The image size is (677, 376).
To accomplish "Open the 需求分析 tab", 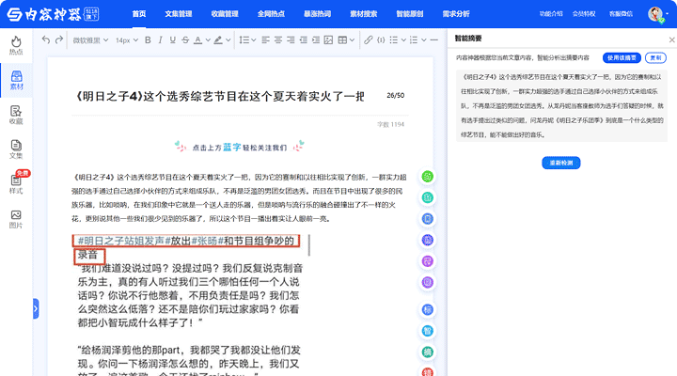I will coord(455,14).
